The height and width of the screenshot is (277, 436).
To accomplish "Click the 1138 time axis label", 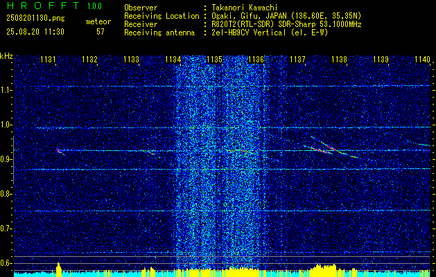I will (339, 59).
